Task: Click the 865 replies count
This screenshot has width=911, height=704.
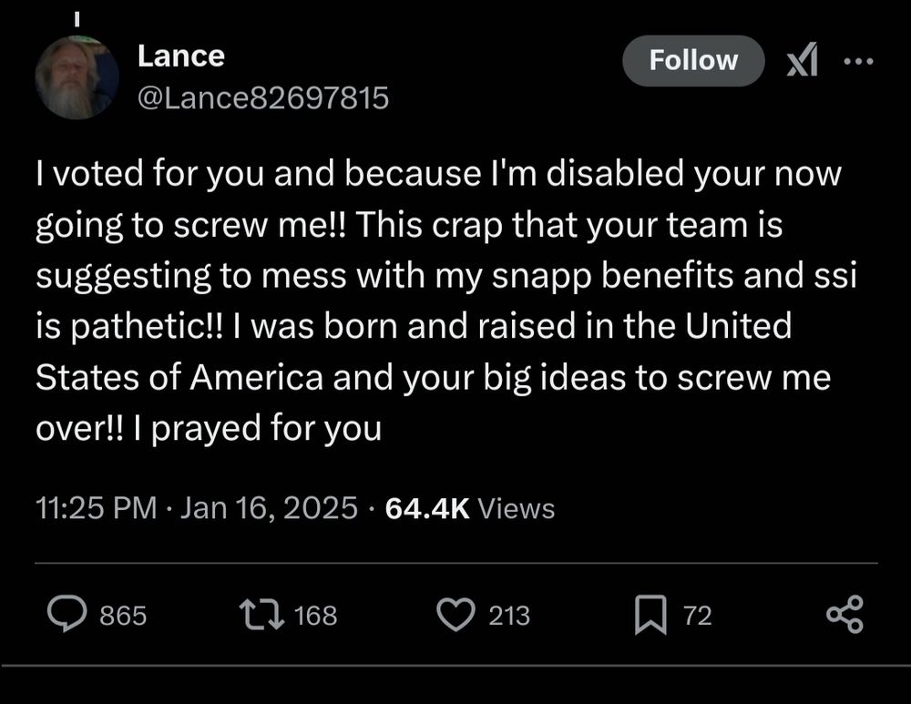Action: pyautogui.click(x=122, y=617)
